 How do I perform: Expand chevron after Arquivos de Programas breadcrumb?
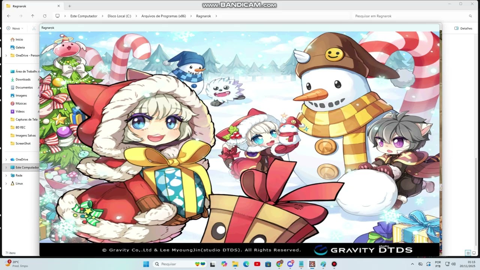[191, 16]
